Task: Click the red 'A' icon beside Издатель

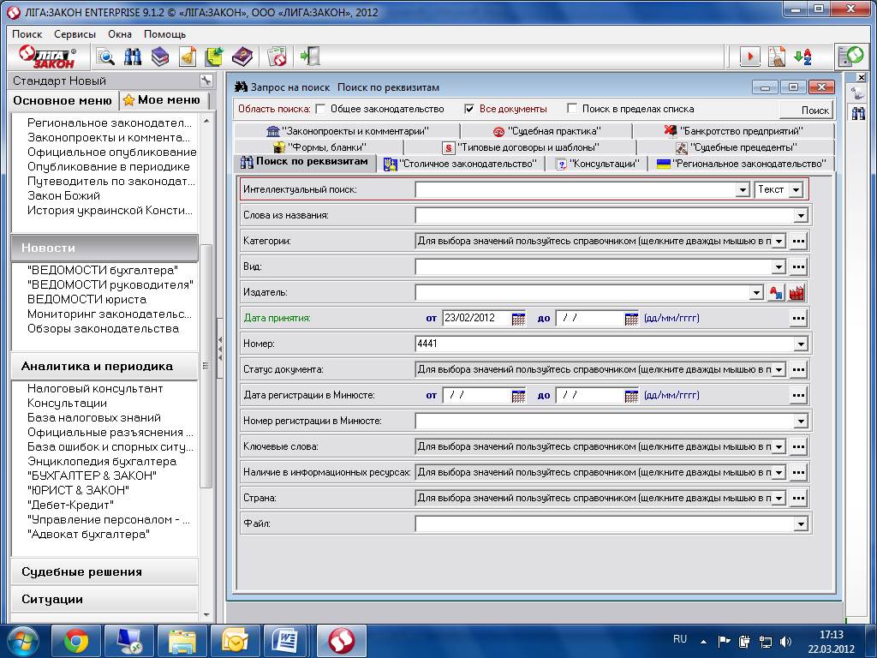Action: click(776, 293)
